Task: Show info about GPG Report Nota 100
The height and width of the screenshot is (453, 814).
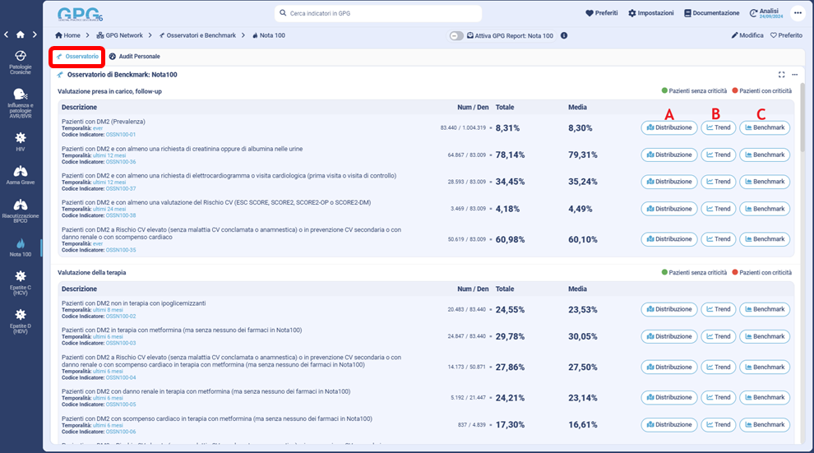Action: pyautogui.click(x=564, y=36)
